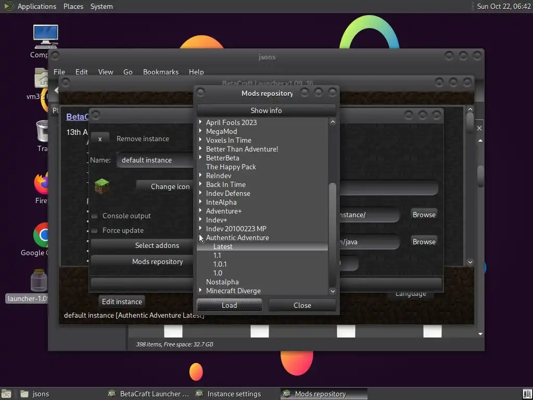This screenshot has width=533, height=400.
Task: Expand the Adventure+ mod entry
Action: (200, 210)
